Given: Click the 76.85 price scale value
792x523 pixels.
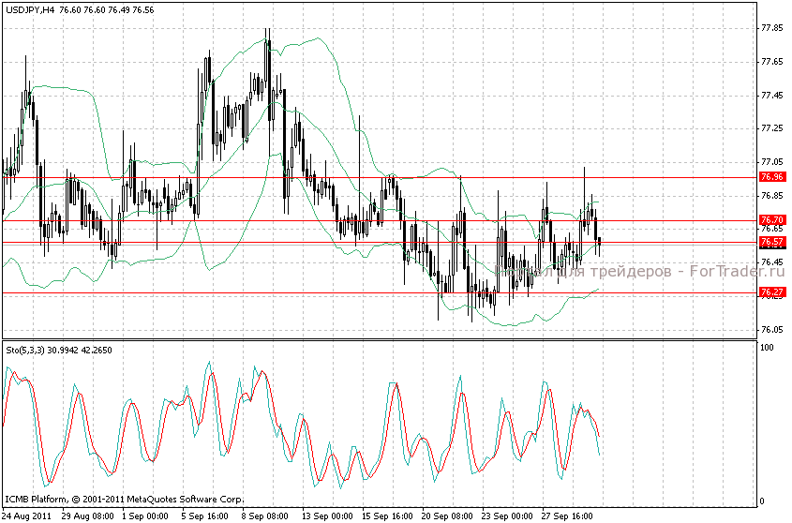Looking at the screenshot, I should (771, 196).
